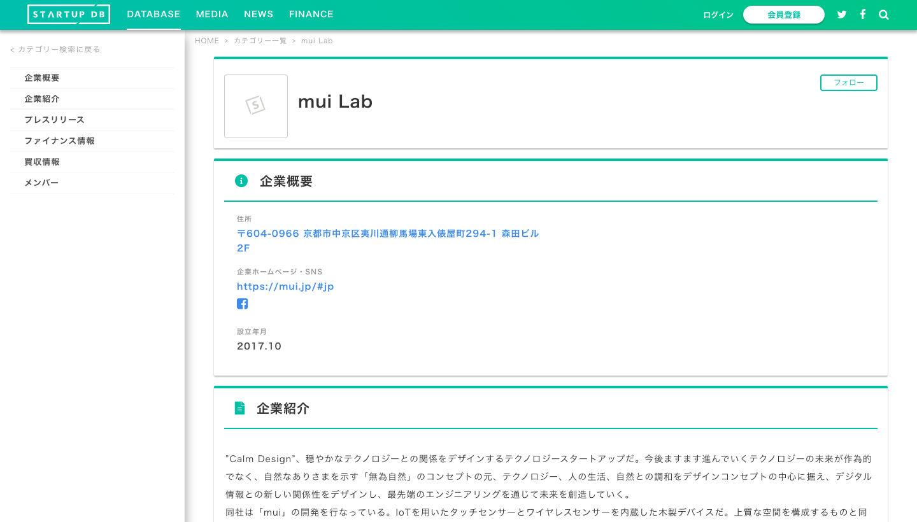Click mui Lab in the breadcrumb
Screen dimensions: 917x522
pos(317,41)
